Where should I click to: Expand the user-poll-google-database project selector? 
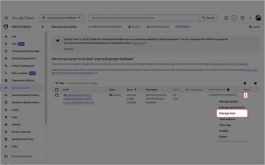point(62,18)
